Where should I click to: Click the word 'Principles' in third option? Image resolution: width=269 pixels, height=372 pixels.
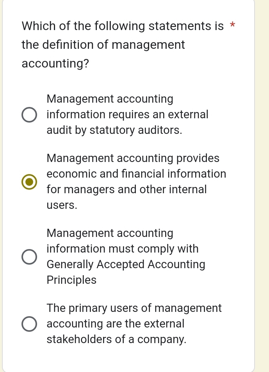pos(71,280)
